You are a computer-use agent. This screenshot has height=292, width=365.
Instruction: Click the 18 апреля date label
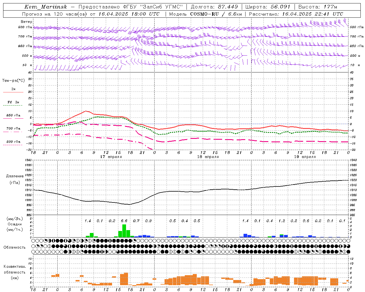click(x=208, y=157)
